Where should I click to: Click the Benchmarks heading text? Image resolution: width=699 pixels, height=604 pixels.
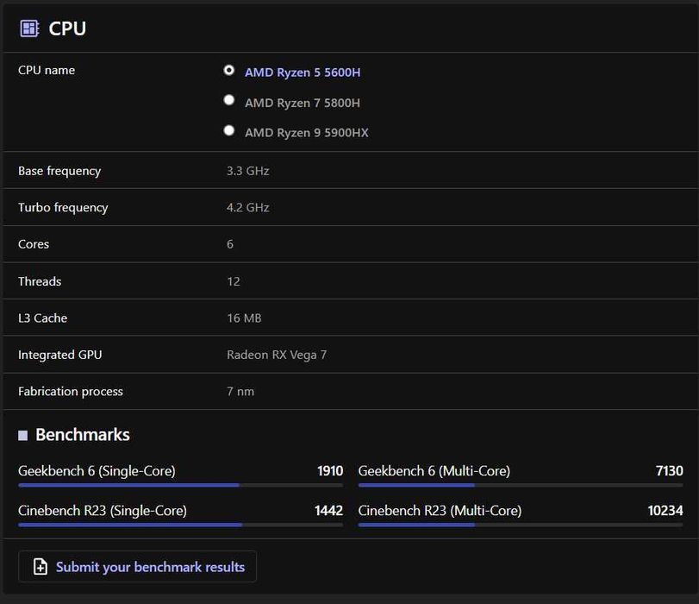click(83, 435)
